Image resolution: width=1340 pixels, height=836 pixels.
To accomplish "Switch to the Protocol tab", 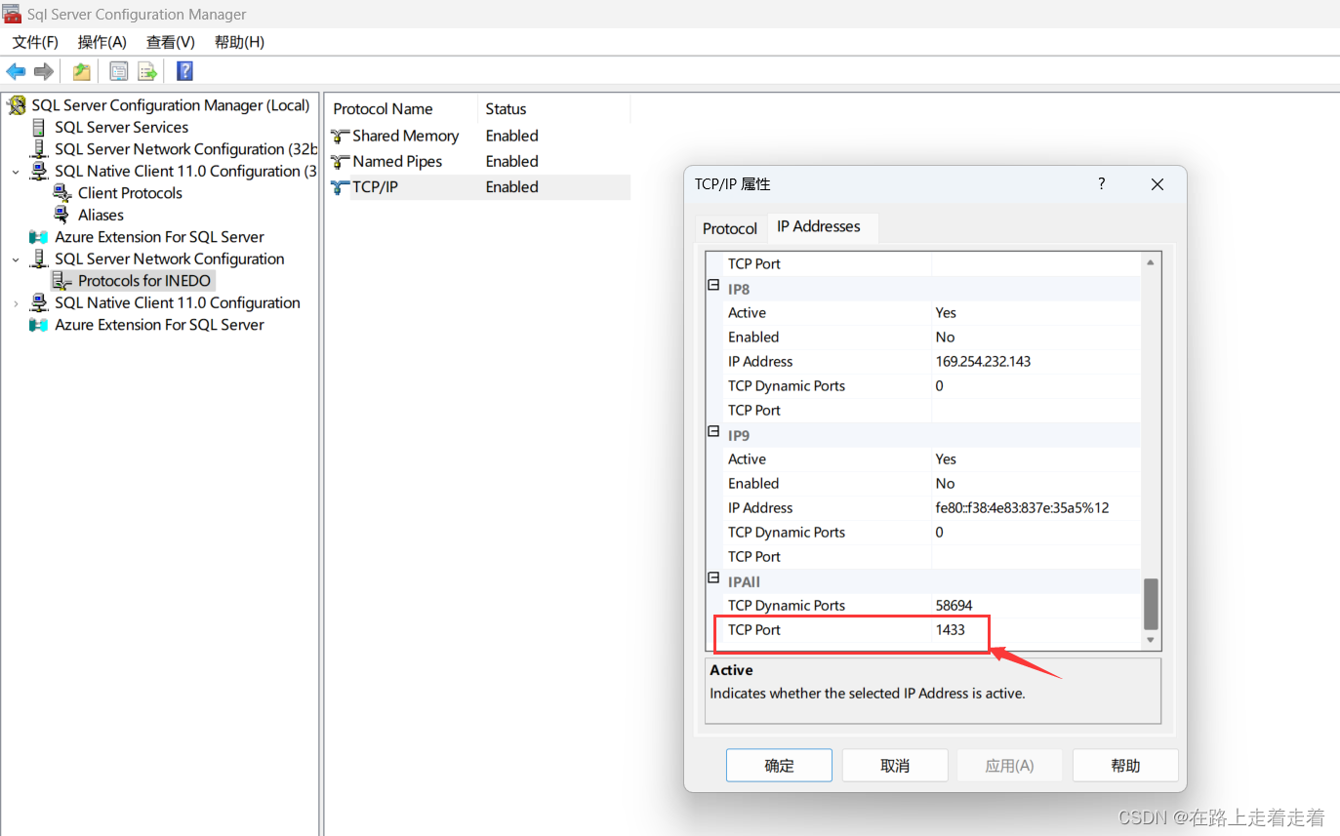I will [730, 228].
